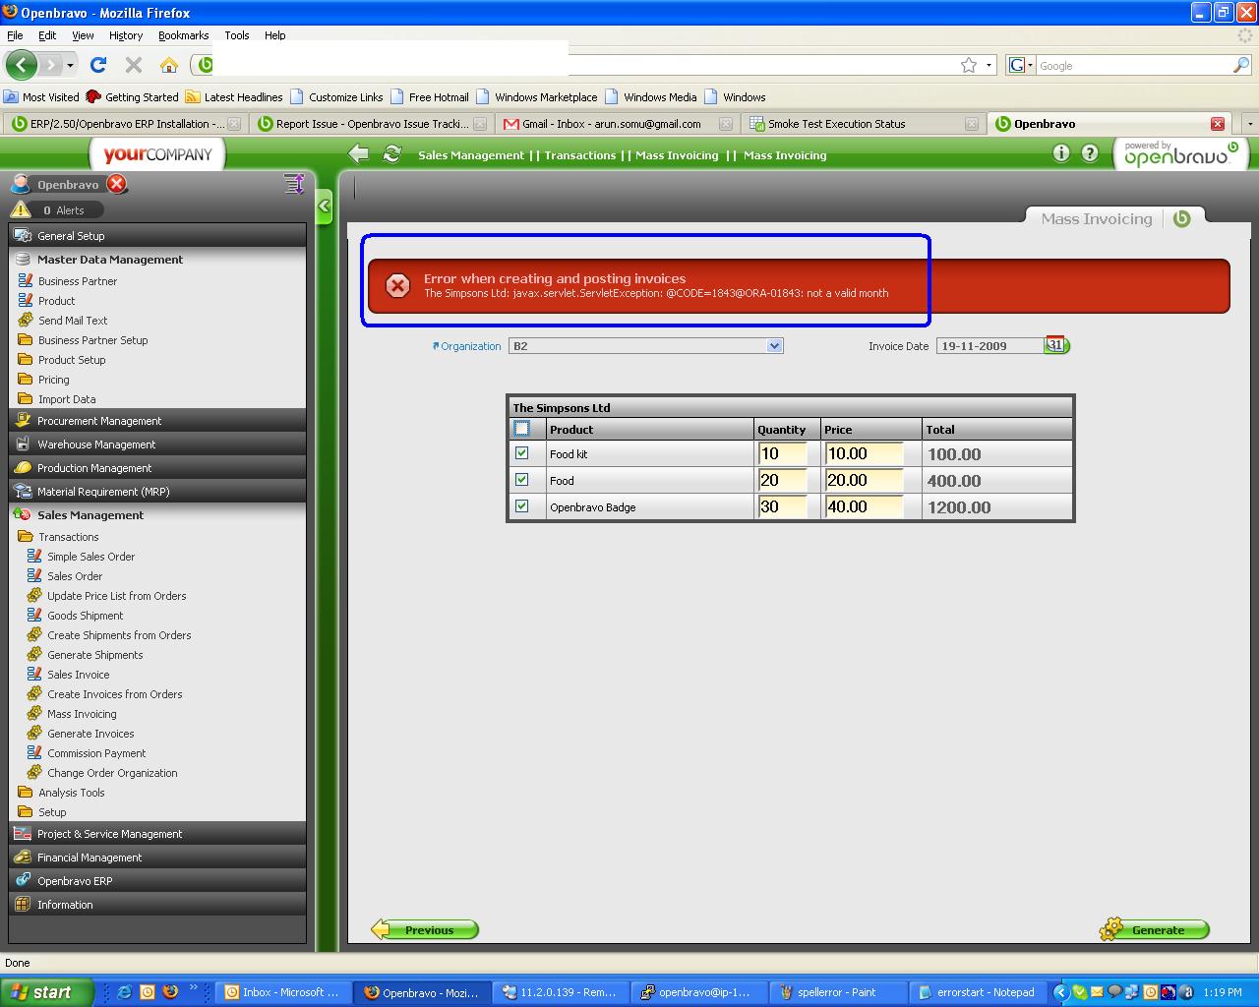The width and height of the screenshot is (1259, 1007).
Task: Click the Firefox Back navigation button
Action: coord(21,65)
